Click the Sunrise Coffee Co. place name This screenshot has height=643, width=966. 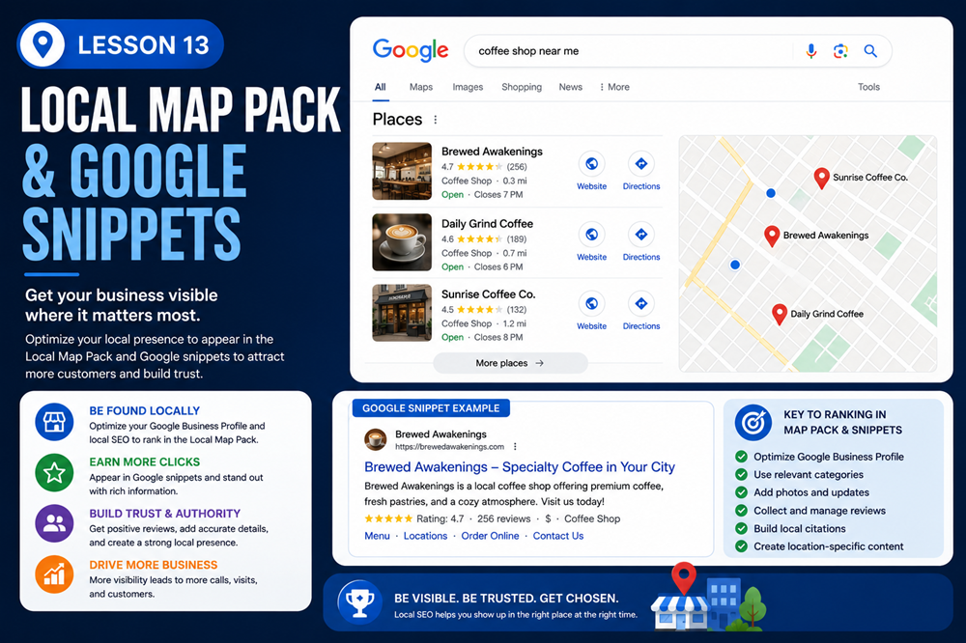point(488,294)
